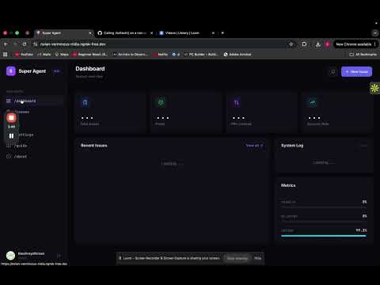Click the Total Issues card icon
Image resolution: width=380 pixels, height=285 pixels.
point(85,102)
